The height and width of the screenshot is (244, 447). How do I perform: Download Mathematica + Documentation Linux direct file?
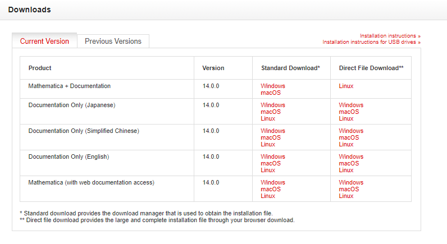[346, 86]
